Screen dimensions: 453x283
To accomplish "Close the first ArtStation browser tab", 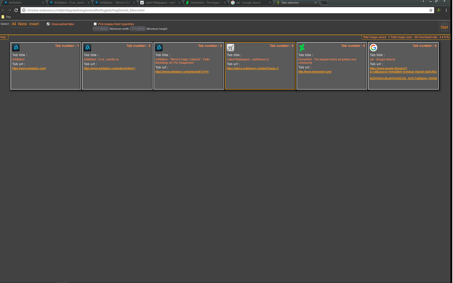I will pos(44,2).
